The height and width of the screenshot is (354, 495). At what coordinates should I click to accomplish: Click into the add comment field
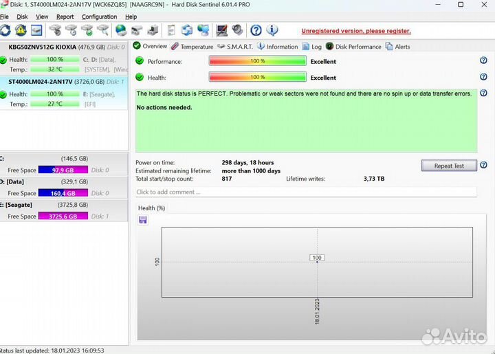coord(305,192)
